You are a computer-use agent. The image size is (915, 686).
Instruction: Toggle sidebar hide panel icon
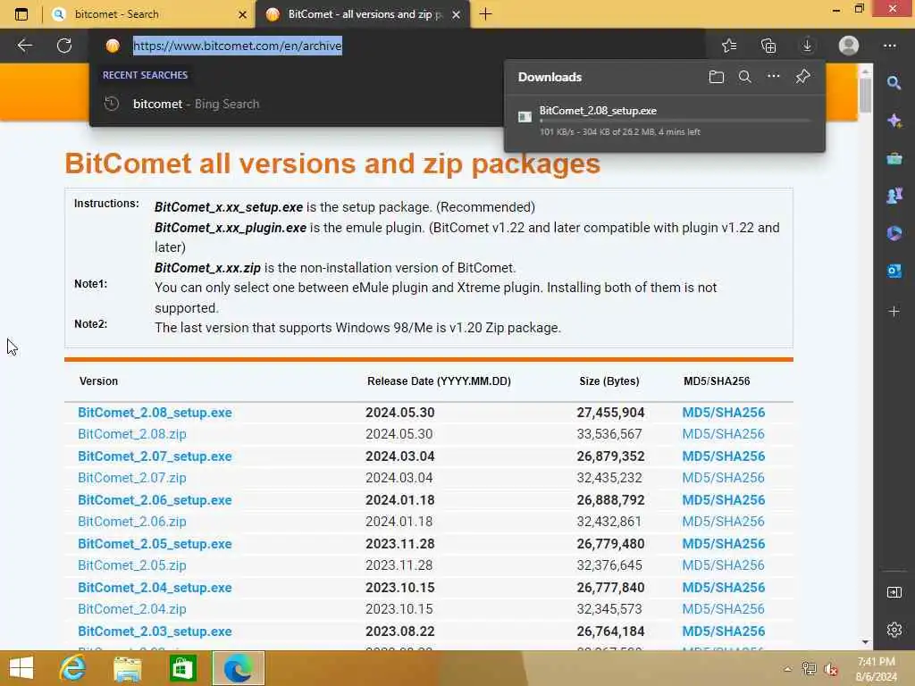tap(894, 592)
